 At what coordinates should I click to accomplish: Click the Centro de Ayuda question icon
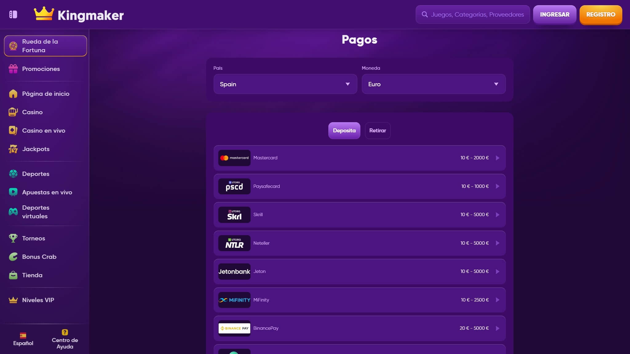[x=65, y=332]
